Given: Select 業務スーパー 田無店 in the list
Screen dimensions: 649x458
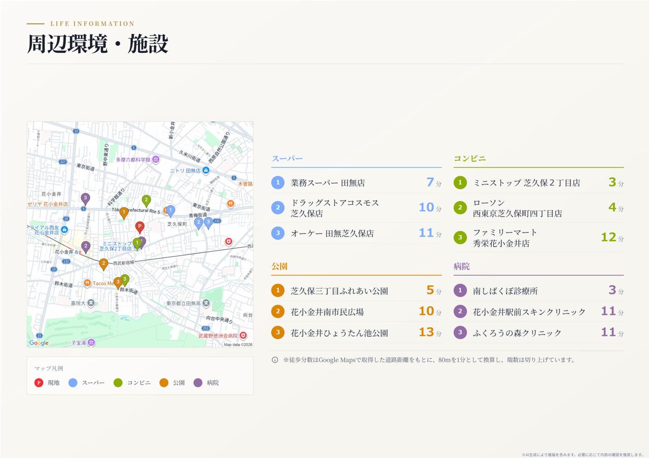Looking at the screenshot, I should coord(356,182).
